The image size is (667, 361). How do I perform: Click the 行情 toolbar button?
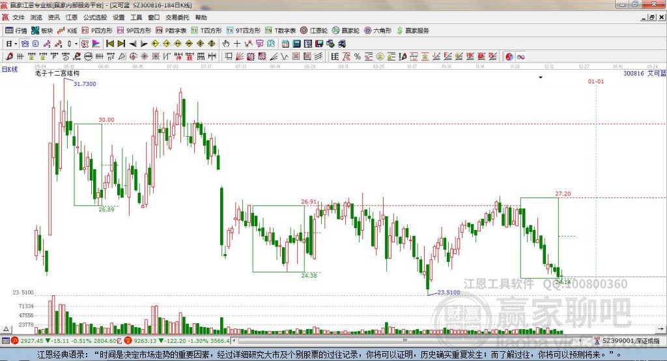click(x=16, y=31)
